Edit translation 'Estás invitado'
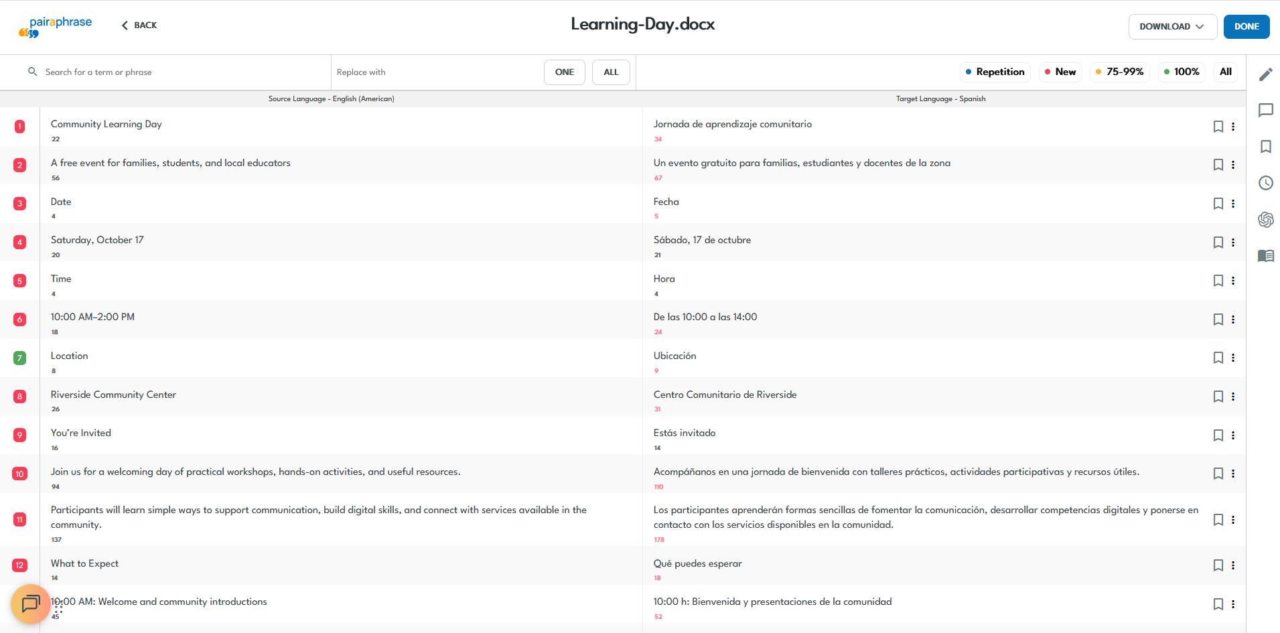 685,433
